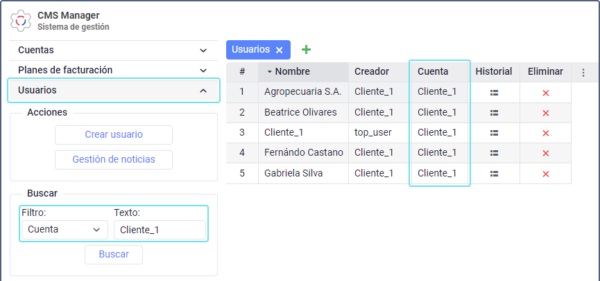The image size is (600, 281).
Task: Remove the user Fernándo Castano
Action: [545, 154]
